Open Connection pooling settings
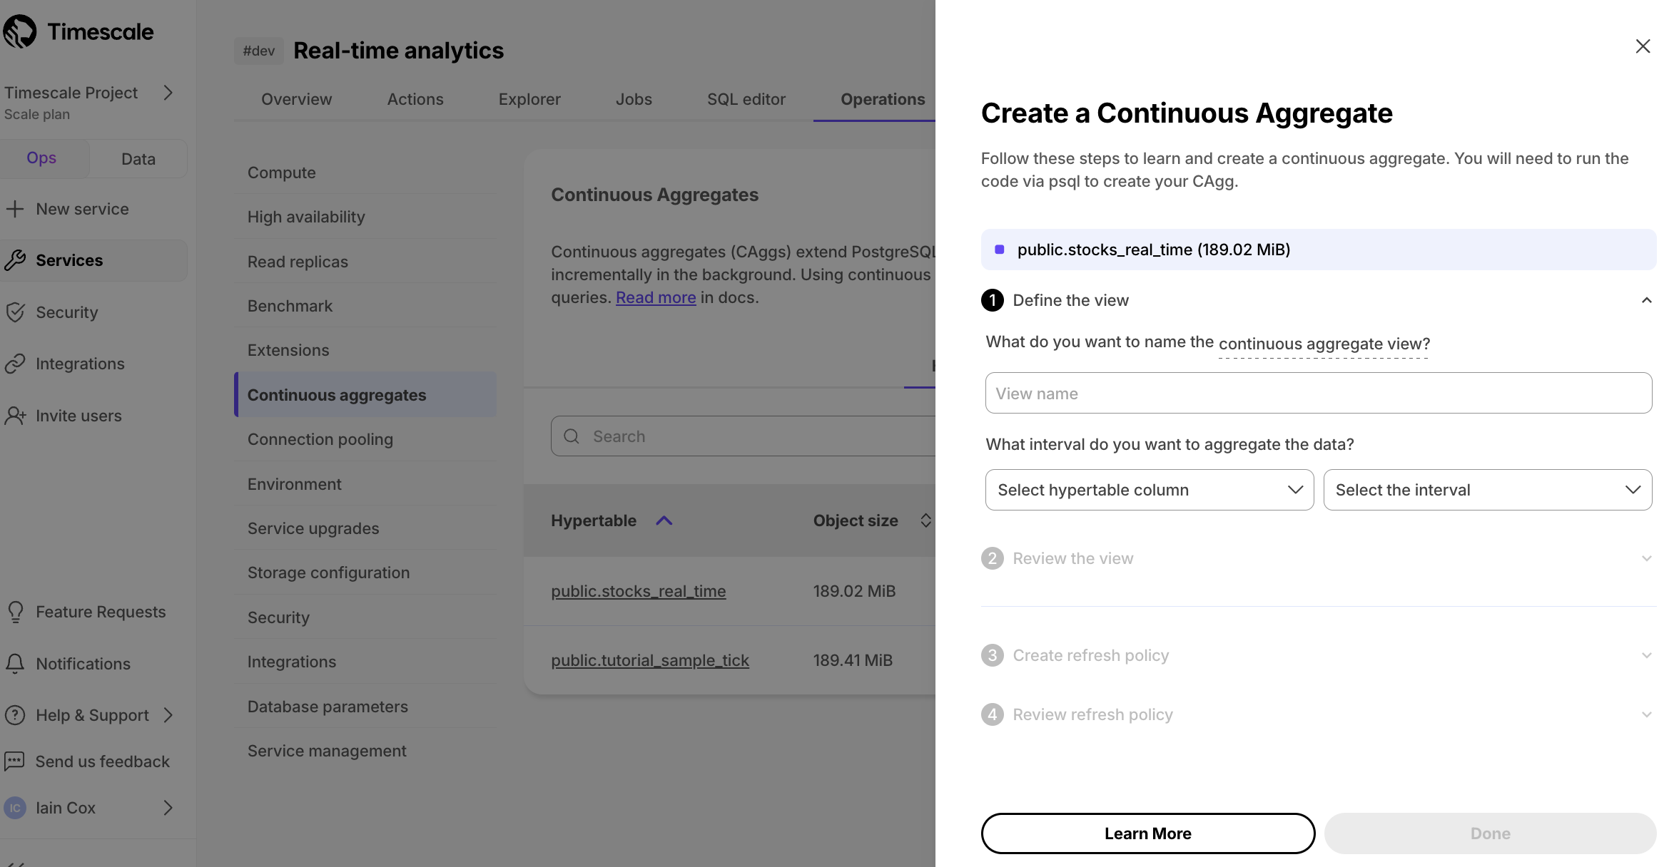Viewport: 1674px width, 867px height. (x=365, y=439)
